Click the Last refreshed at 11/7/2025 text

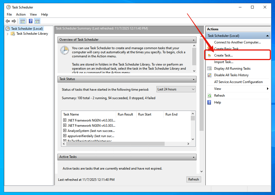86,179
